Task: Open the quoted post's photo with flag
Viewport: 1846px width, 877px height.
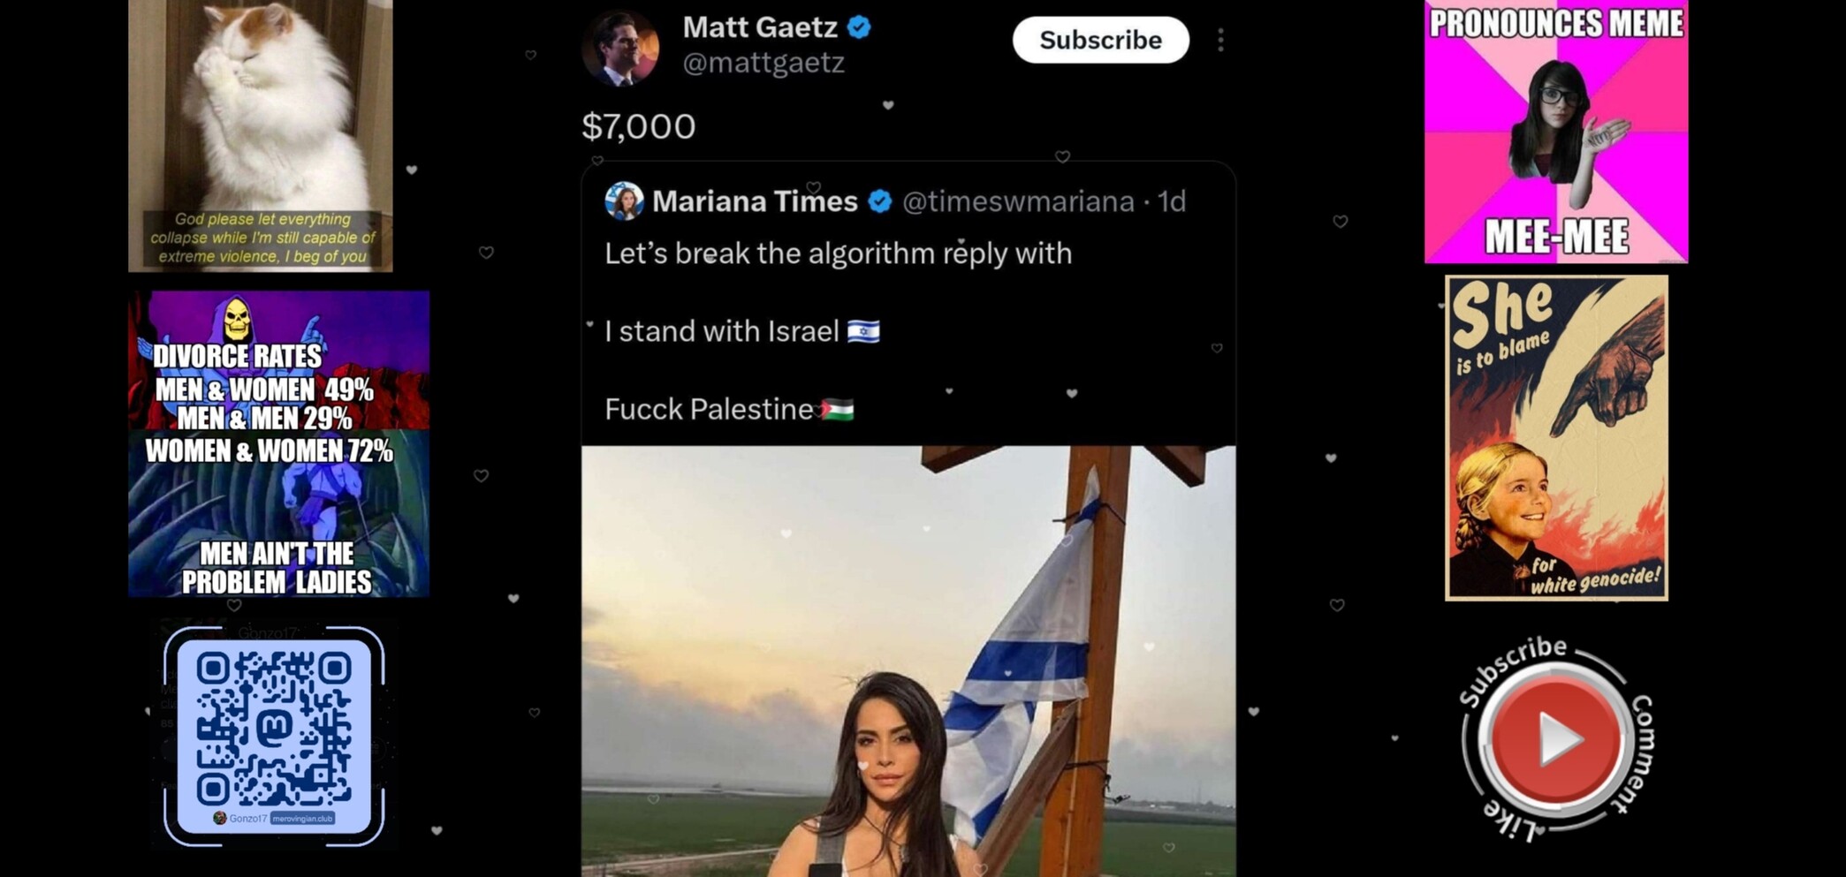Action: pos(908,661)
